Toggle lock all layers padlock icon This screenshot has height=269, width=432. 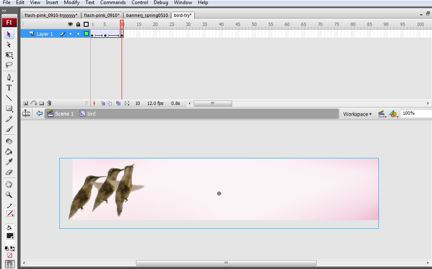click(78, 24)
